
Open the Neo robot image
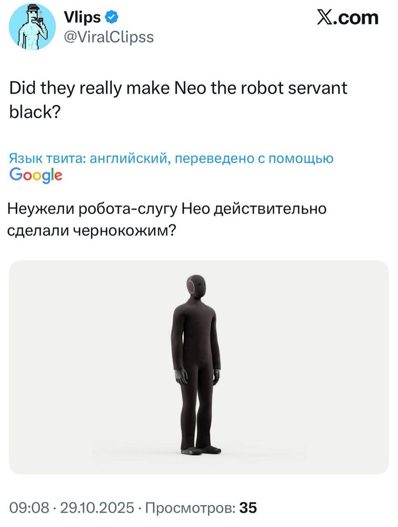click(199, 367)
